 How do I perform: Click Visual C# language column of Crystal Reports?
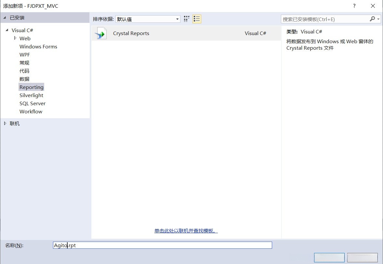coord(256,33)
